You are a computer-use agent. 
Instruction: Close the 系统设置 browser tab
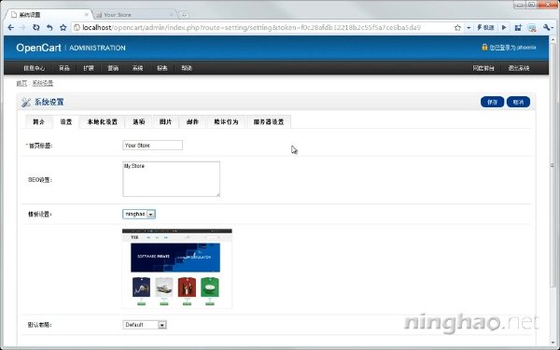pos(87,15)
